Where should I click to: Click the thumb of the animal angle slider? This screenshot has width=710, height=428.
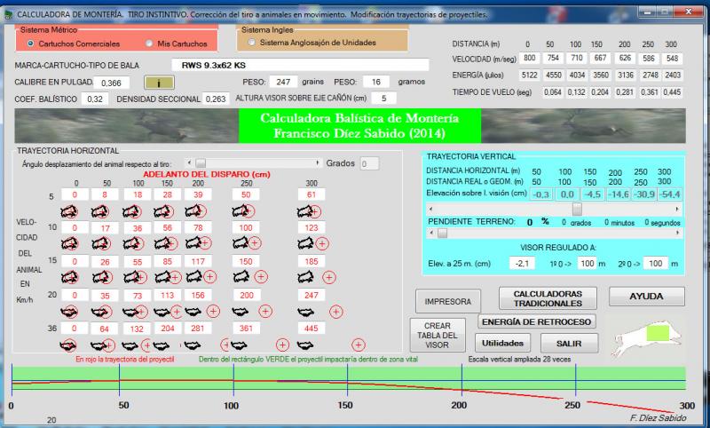coord(201,163)
